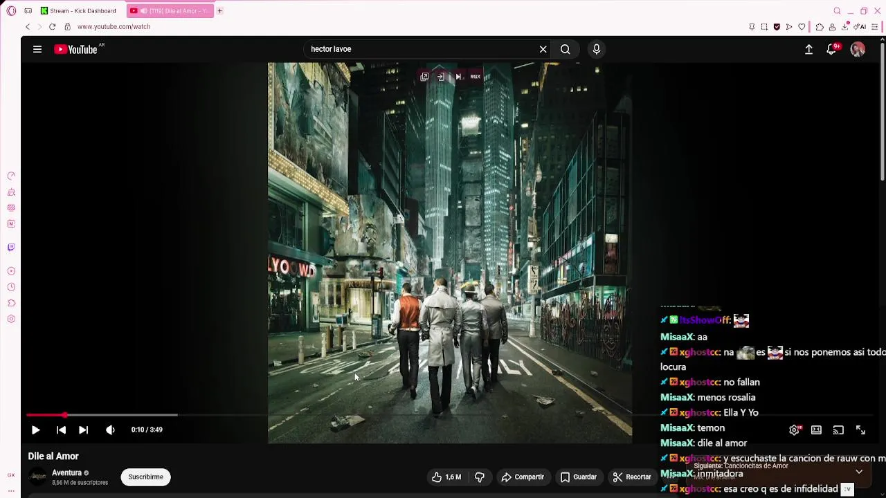Viewport: 886px width, 498px height.
Task: Skip to the next video in player bar
Action: click(83, 430)
